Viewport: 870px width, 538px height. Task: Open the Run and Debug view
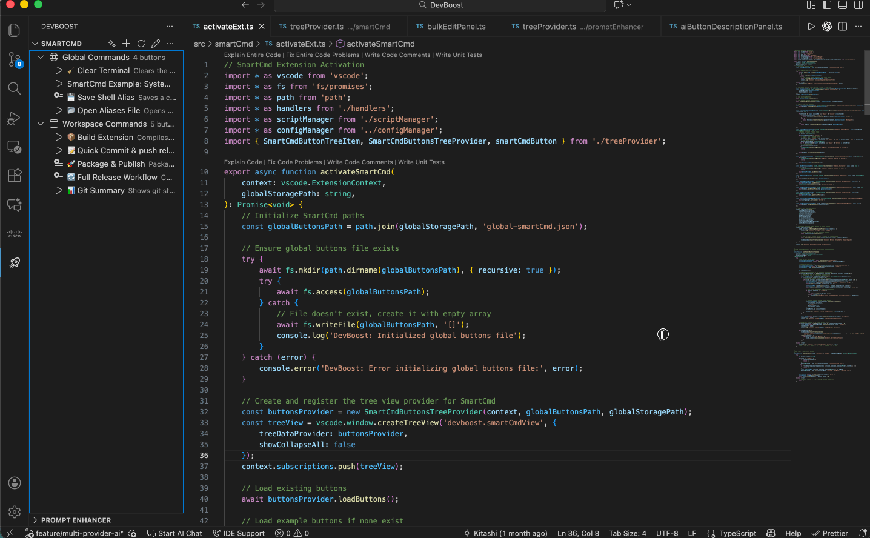(15, 118)
